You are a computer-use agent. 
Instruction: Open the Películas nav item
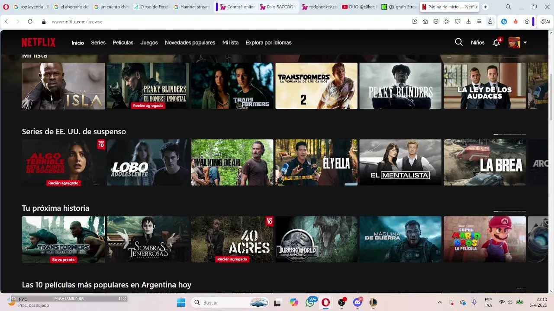pyautogui.click(x=123, y=43)
